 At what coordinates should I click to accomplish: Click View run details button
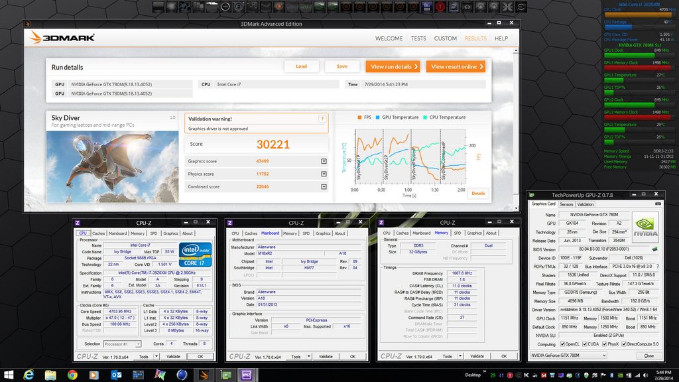pos(393,67)
